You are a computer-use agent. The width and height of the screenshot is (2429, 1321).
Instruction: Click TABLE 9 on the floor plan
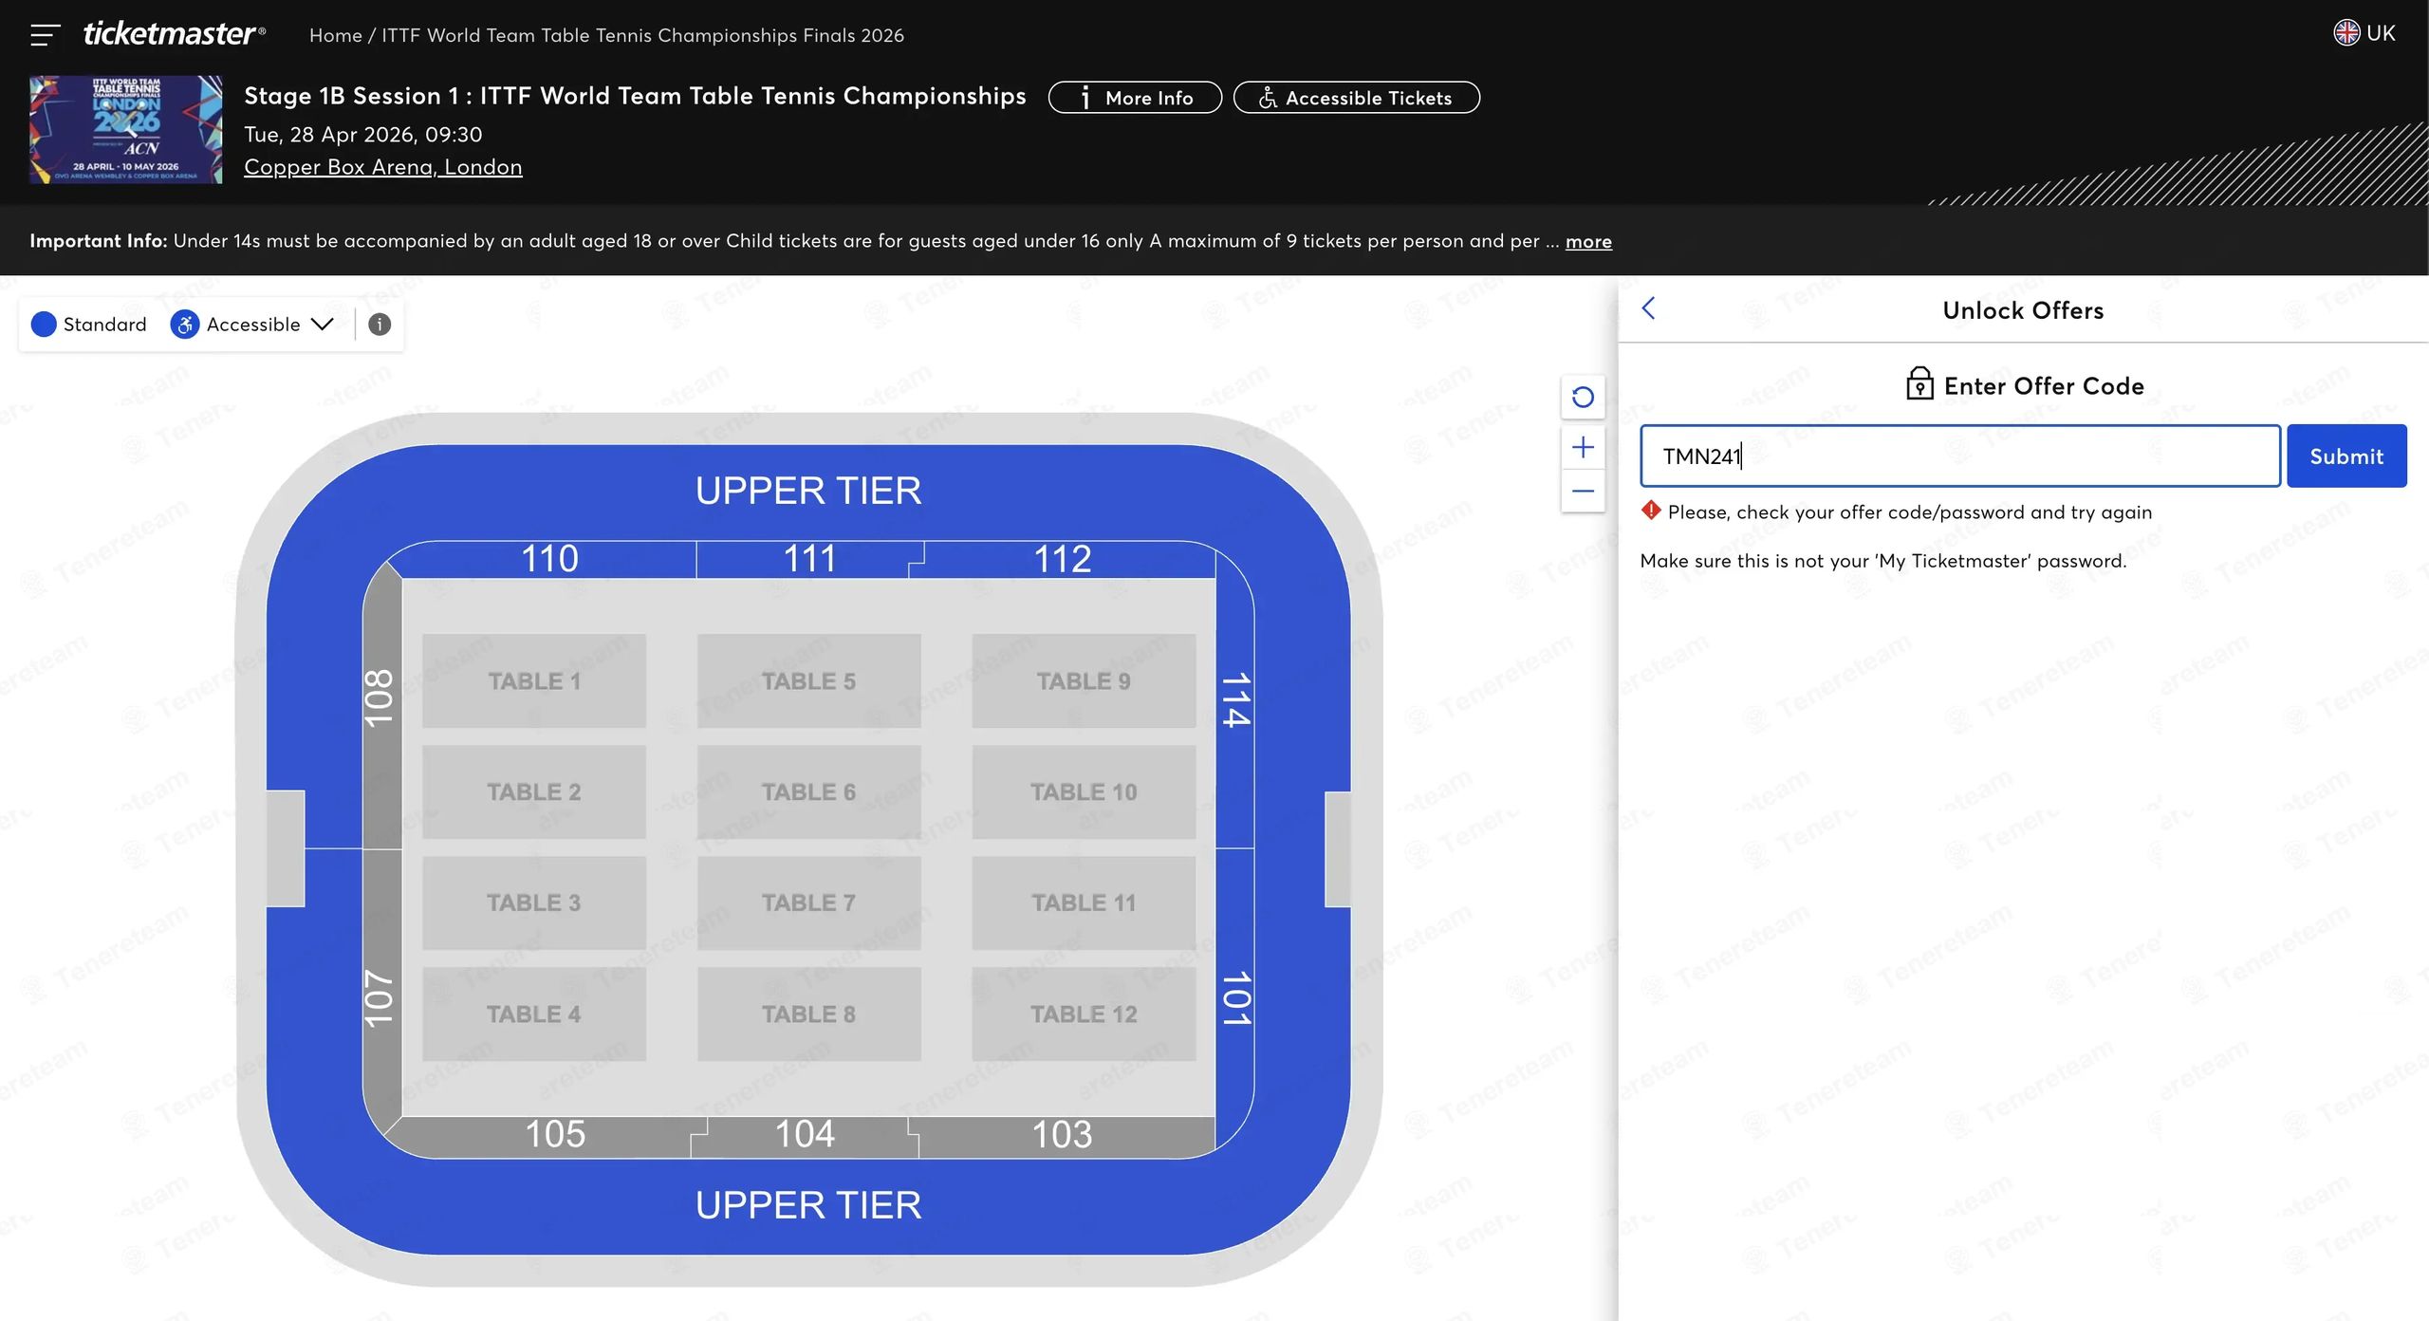click(x=1084, y=681)
